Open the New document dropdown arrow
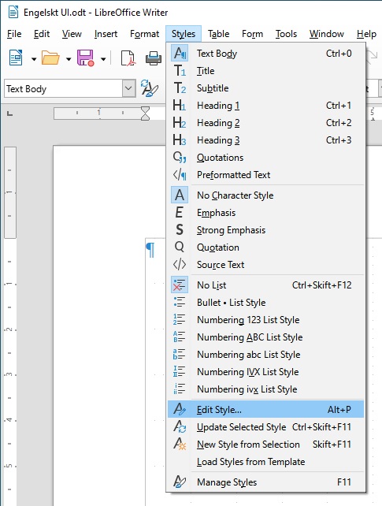This screenshot has height=506, width=382. (34, 59)
